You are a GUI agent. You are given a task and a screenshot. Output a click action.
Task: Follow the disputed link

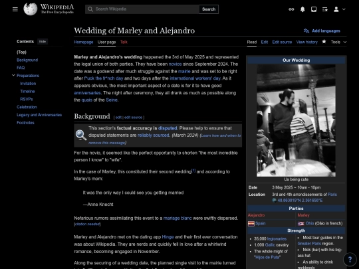coord(168,128)
